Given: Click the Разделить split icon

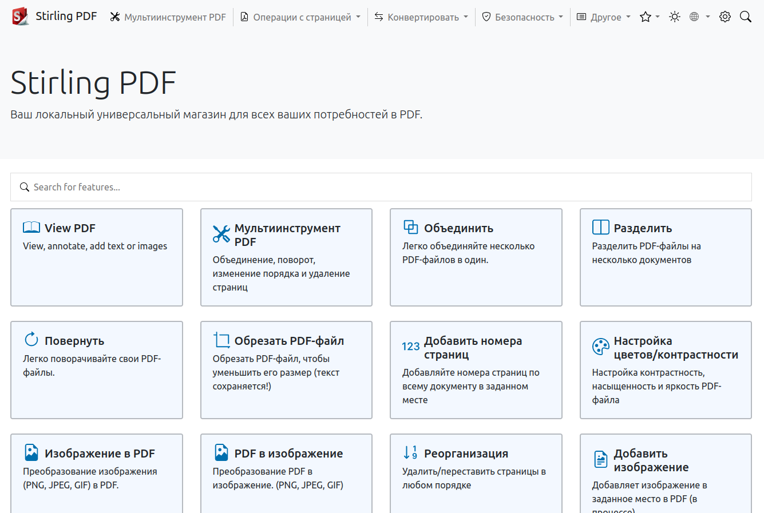Looking at the screenshot, I should click(600, 228).
